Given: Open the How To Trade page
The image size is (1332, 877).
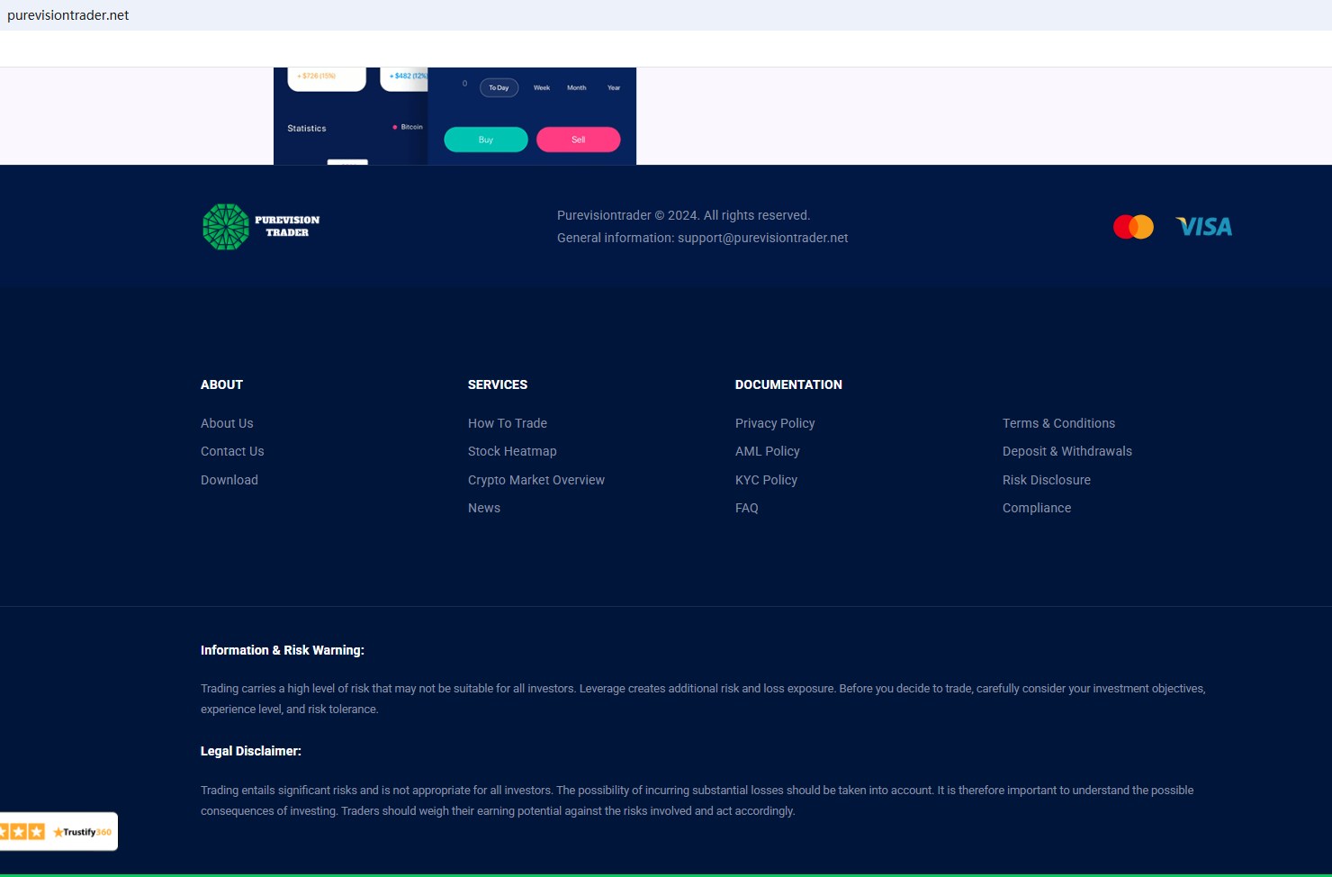Looking at the screenshot, I should point(508,423).
